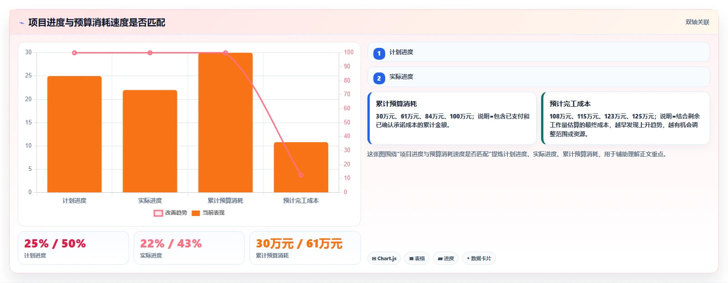Click the 计划进度 orange bar

(74, 134)
